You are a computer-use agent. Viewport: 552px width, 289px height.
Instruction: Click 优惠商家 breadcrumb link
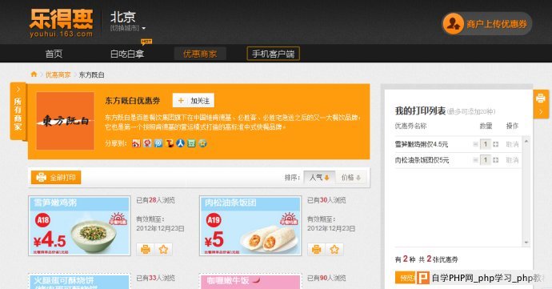(58, 74)
